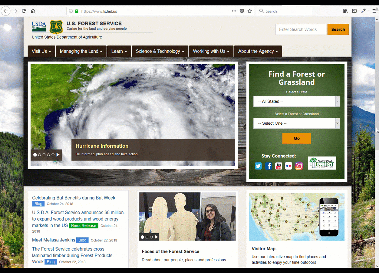Click the orange Search button
This screenshot has height=273, width=379.
tap(338, 29)
